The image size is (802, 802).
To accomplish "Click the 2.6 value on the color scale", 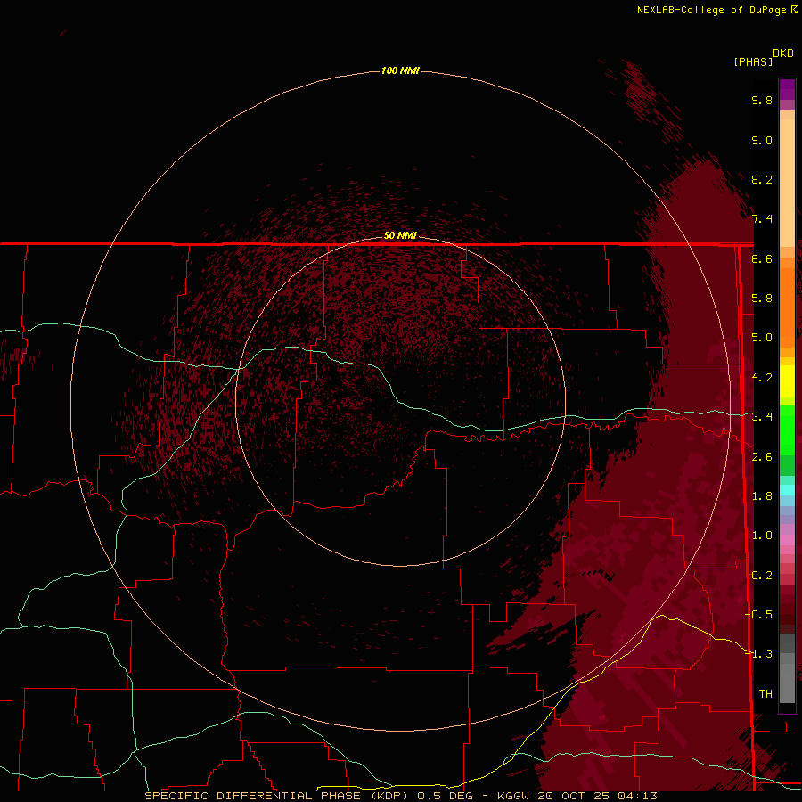I will point(762,457).
